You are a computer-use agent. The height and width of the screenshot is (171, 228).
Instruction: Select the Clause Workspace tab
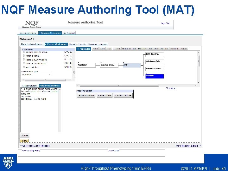point(56,44)
